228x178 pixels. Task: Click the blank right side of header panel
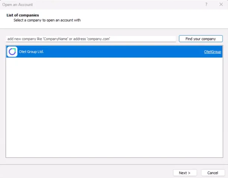[169, 18]
